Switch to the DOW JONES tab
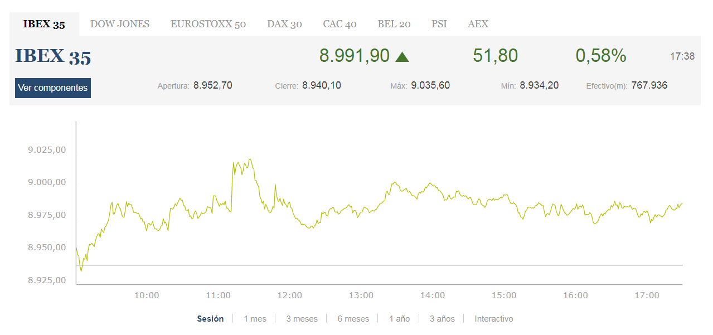This screenshot has height=335, width=713. tap(120, 24)
